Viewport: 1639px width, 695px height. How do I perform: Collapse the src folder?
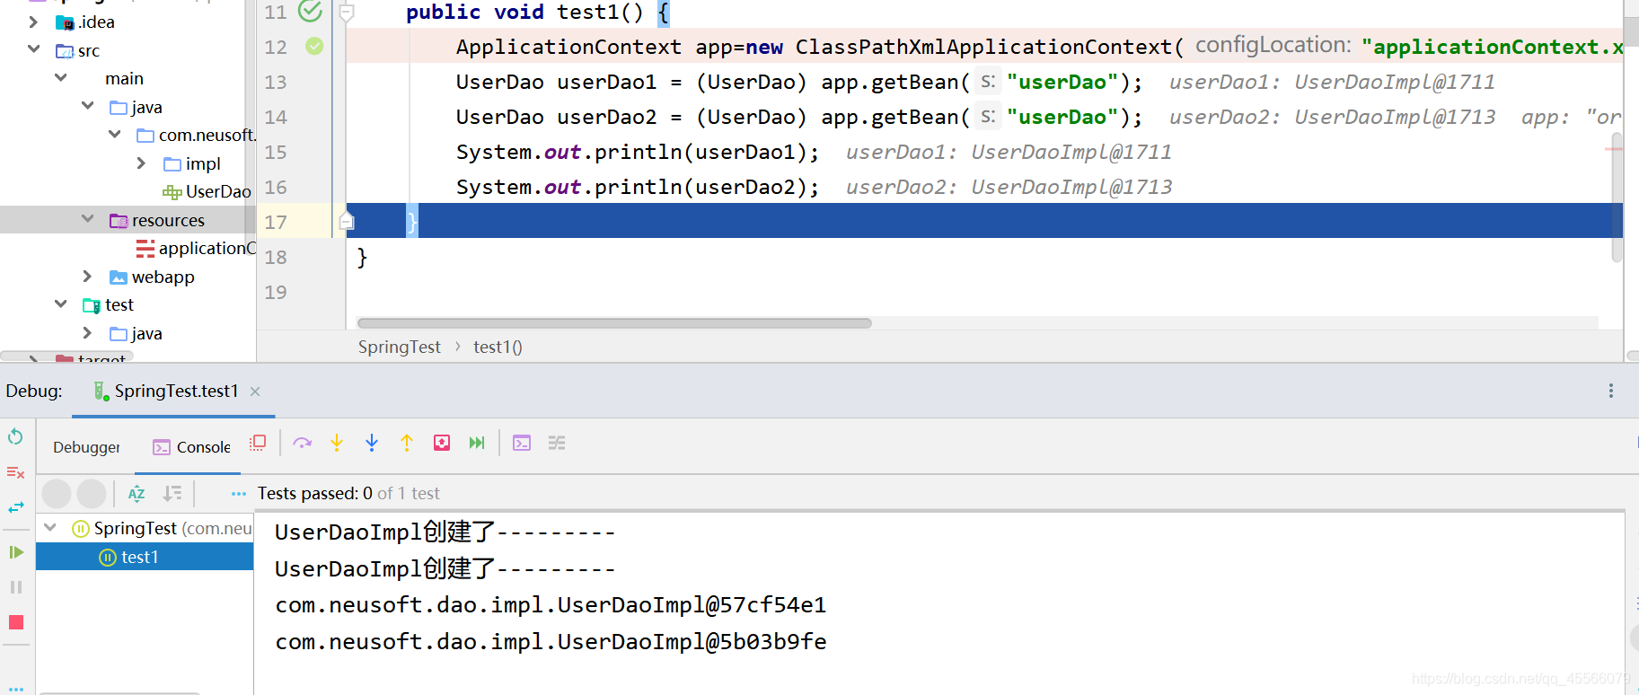tap(33, 49)
